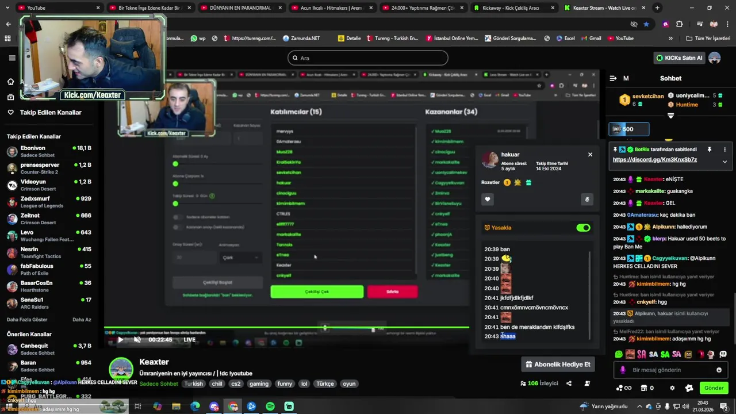Click the search box labeled Ara
The height and width of the screenshot is (414, 736).
pos(368,57)
